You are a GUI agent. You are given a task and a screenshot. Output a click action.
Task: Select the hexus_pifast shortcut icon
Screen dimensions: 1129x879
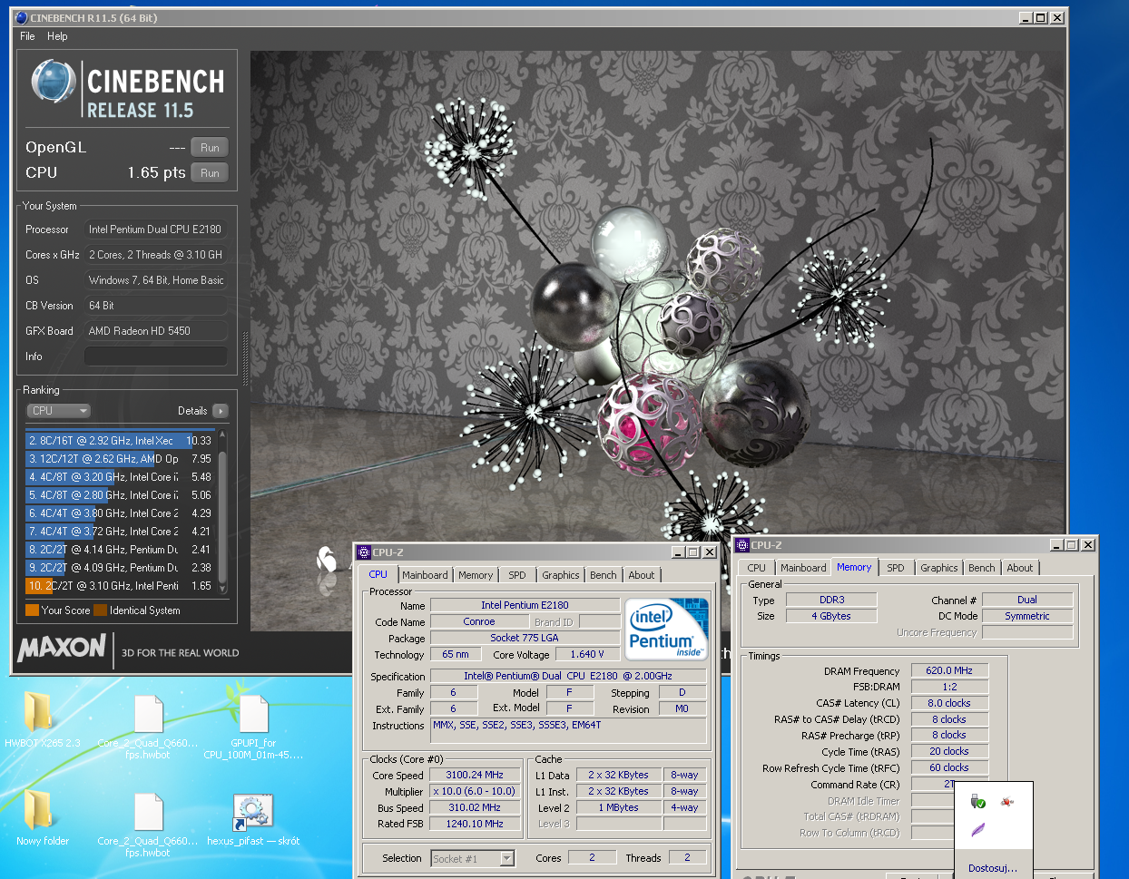pos(253,811)
